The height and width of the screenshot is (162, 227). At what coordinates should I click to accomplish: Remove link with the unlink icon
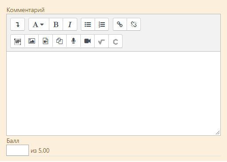[x=134, y=24]
